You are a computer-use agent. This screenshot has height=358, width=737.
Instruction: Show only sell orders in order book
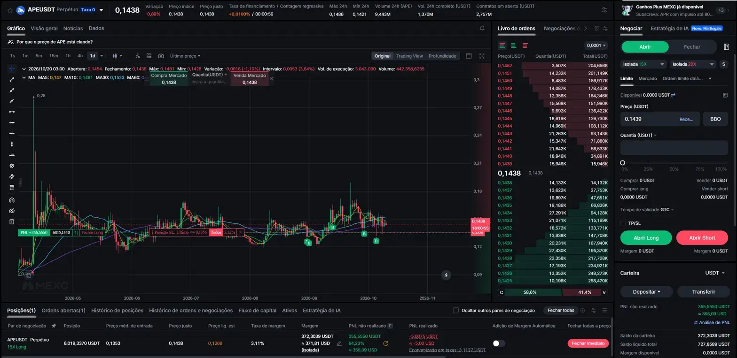[525, 46]
